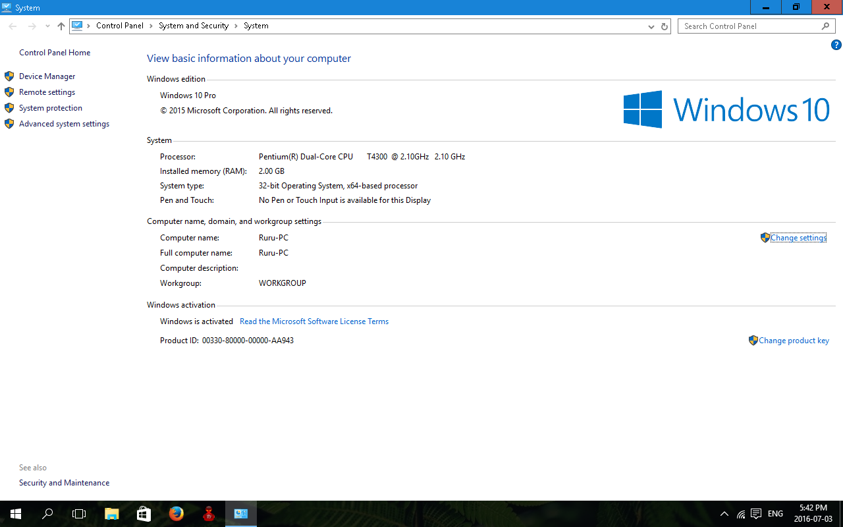Click the Start button
This screenshot has height=527, width=843.
click(x=16, y=514)
